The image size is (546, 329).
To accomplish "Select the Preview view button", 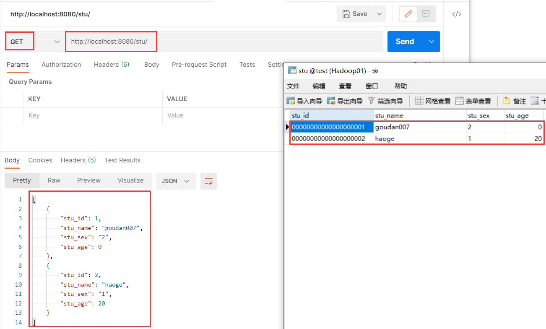I will point(89,180).
